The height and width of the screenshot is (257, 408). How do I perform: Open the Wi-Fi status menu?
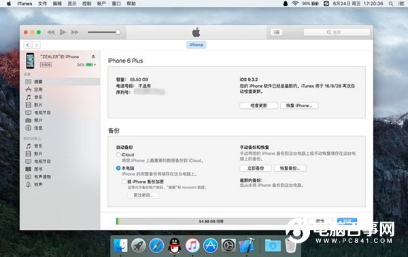point(295,3)
